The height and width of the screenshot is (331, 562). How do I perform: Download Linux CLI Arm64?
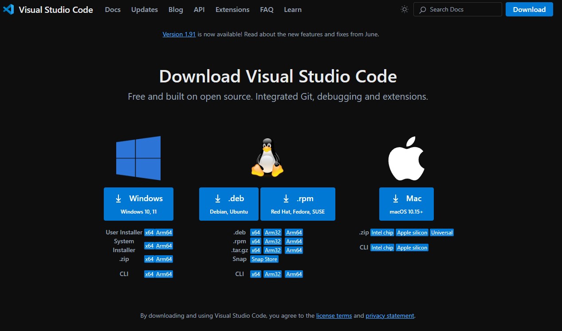click(x=294, y=274)
